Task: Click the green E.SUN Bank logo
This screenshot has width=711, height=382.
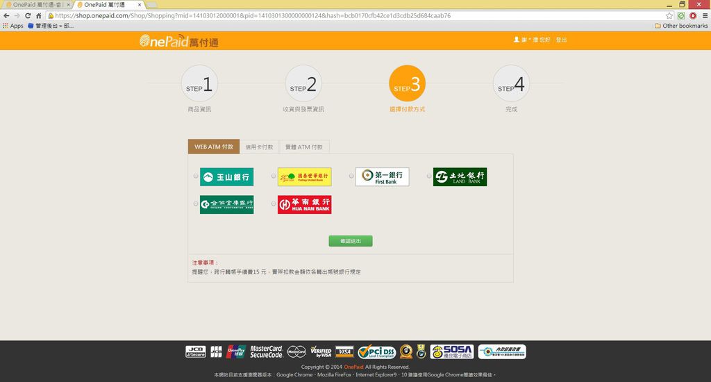Action: tap(227, 177)
